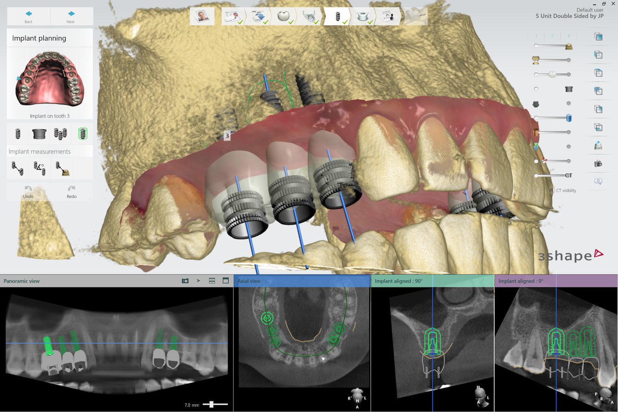Switch to the crown design workflow step

pos(283,17)
